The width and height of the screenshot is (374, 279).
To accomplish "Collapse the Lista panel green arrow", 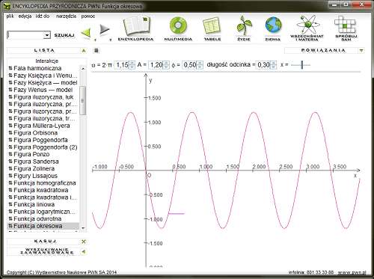I will [x=84, y=51].
